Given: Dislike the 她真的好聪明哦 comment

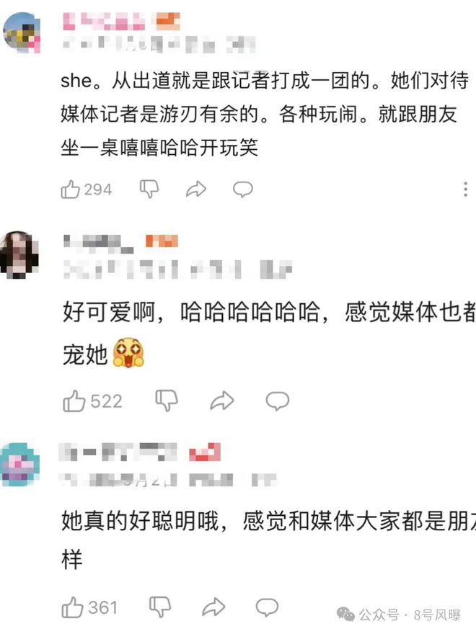Looking at the screenshot, I should (160, 607).
